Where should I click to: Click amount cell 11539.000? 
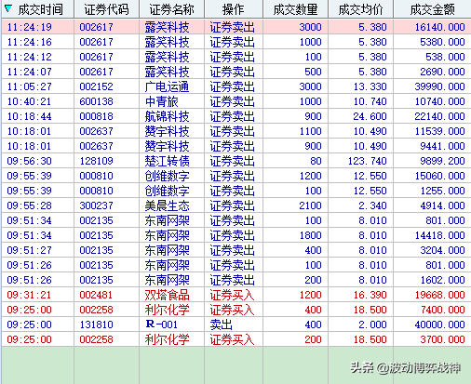(x=439, y=131)
